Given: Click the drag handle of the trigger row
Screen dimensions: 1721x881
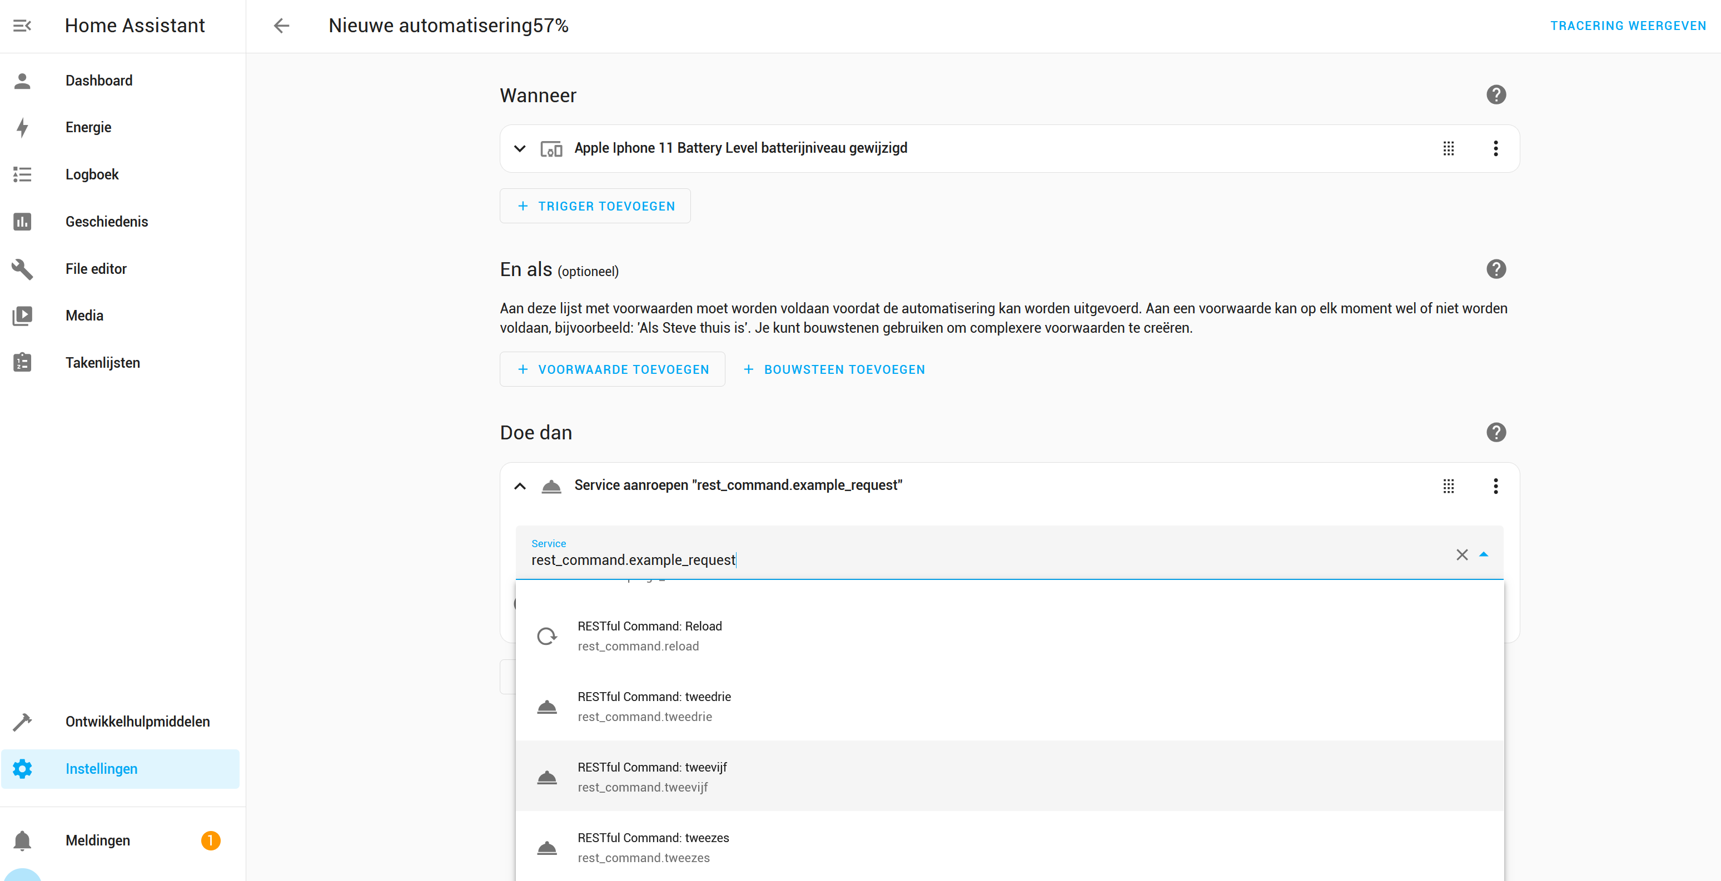Looking at the screenshot, I should pos(1449,148).
